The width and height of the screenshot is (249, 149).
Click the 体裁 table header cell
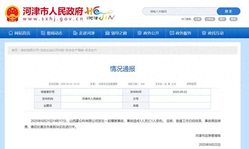click(136, 106)
